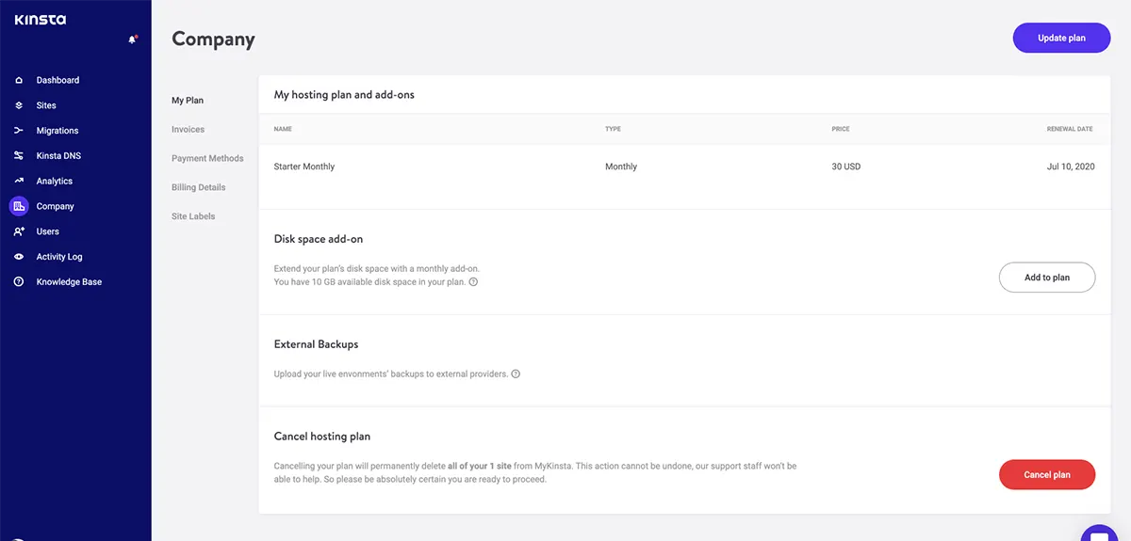Click the Sites layers icon
The width and height of the screenshot is (1131, 541).
pos(19,105)
